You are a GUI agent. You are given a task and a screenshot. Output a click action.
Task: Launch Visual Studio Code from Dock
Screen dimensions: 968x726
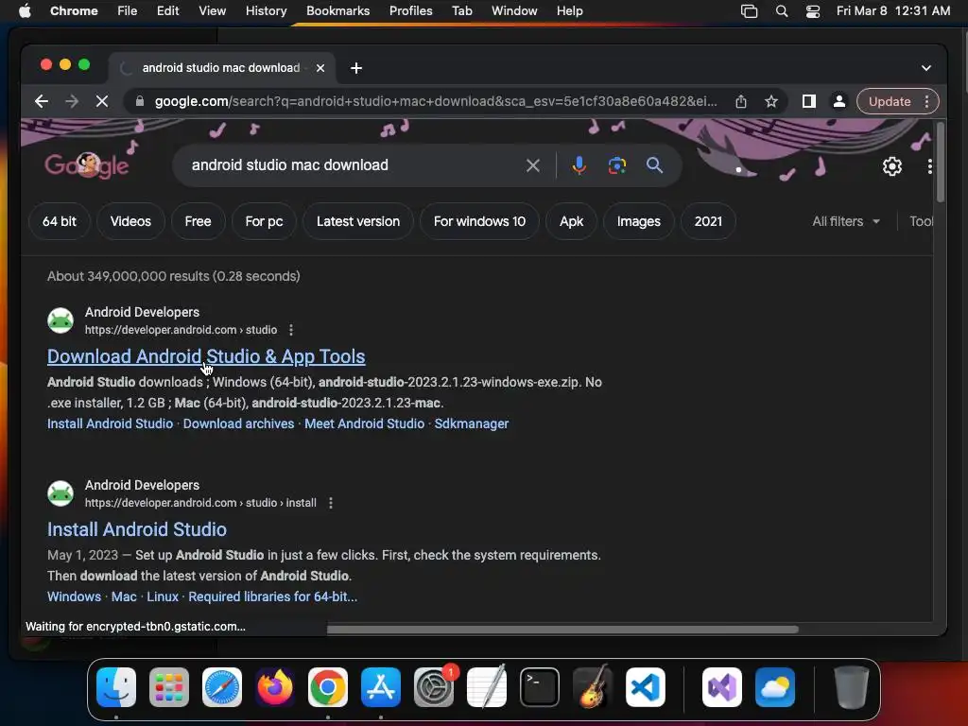pyautogui.click(x=646, y=687)
